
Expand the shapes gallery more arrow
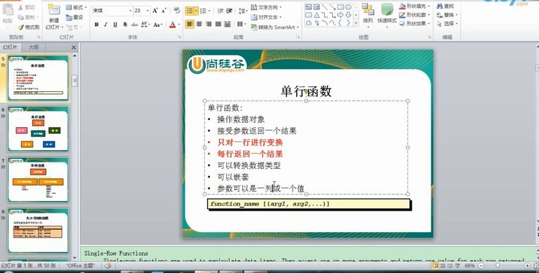pos(356,23)
